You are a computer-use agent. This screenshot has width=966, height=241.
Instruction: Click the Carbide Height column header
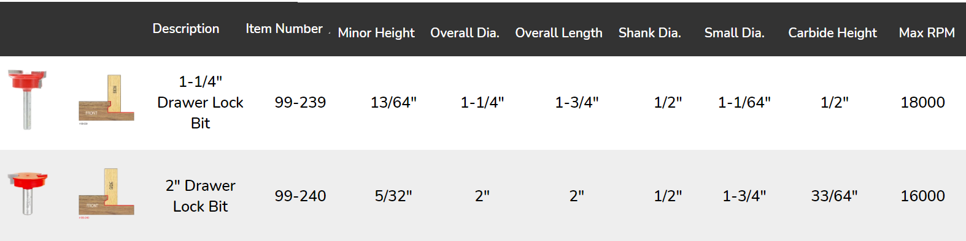point(832,33)
